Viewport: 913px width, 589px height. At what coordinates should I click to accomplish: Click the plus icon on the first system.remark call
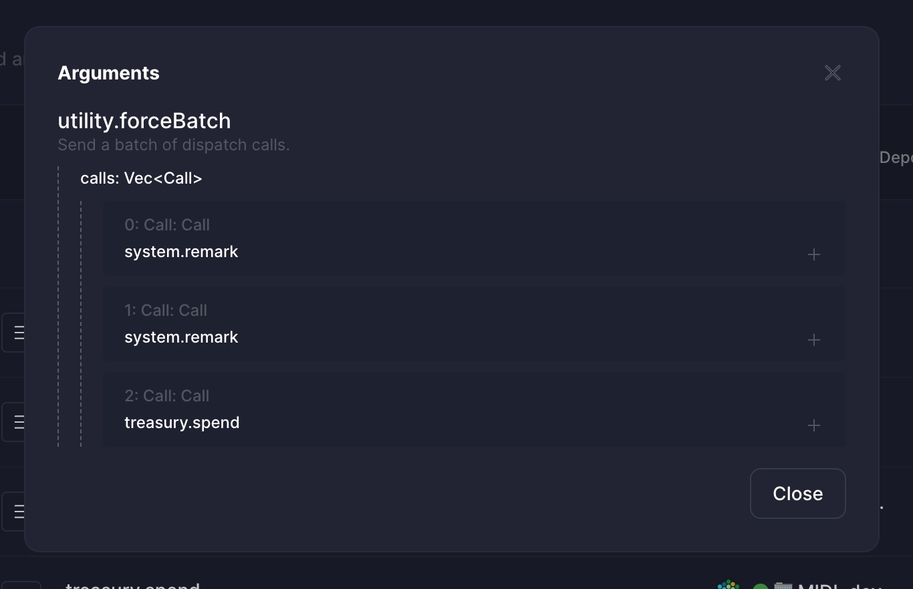point(814,254)
